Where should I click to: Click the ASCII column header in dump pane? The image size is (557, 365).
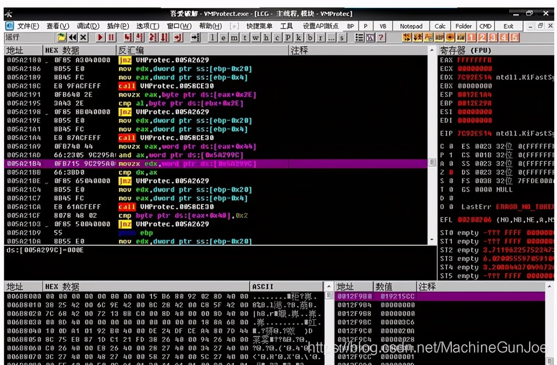(287, 287)
